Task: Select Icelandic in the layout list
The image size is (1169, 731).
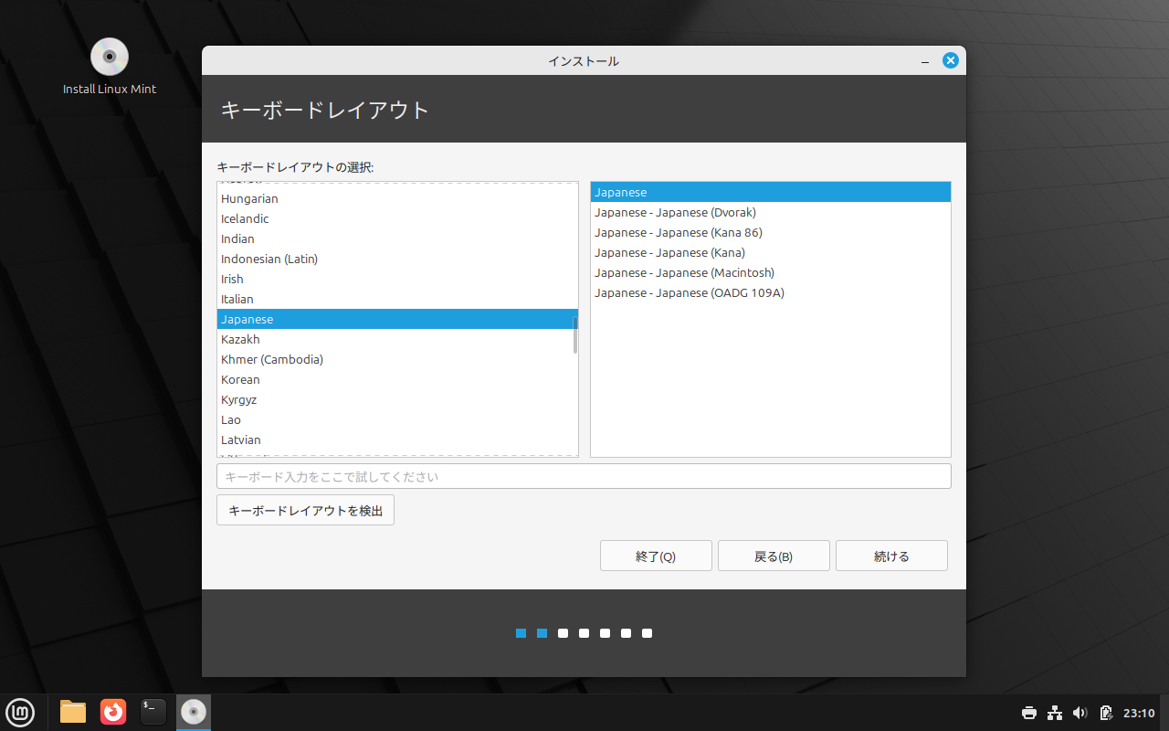Action: (x=397, y=218)
